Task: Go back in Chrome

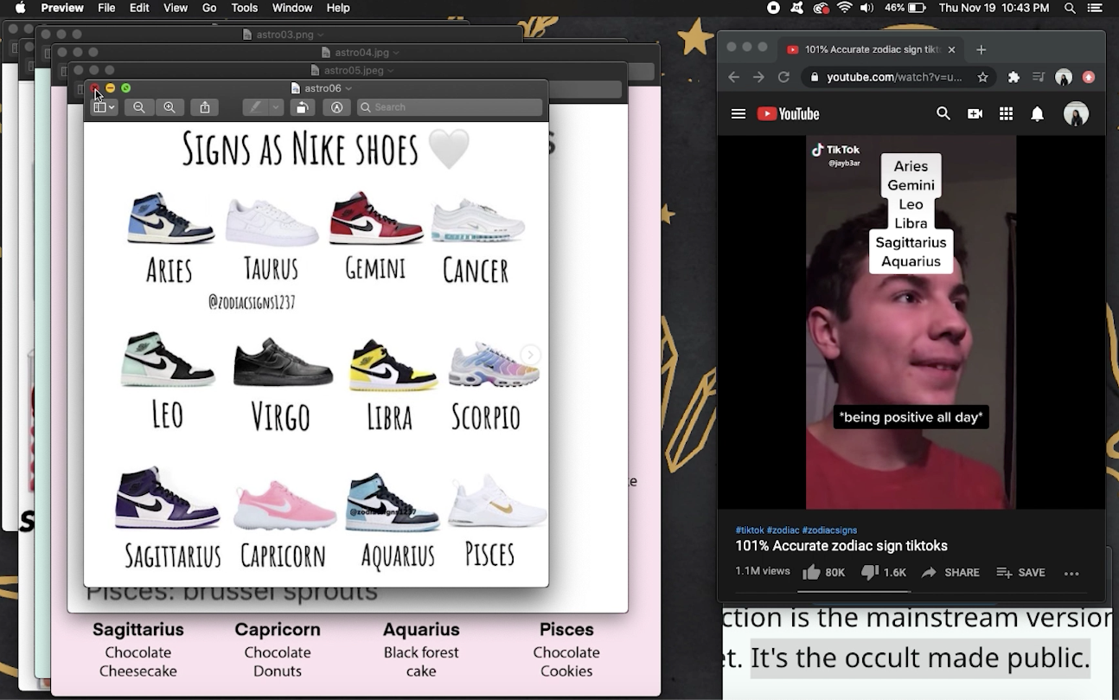Action: pyautogui.click(x=733, y=77)
